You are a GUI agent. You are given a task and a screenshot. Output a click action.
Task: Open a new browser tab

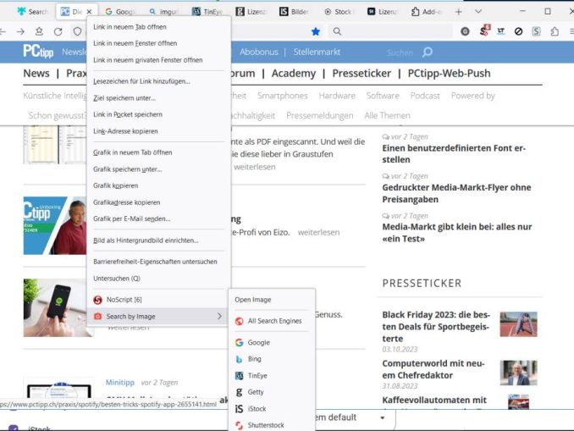tap(458, 12)
